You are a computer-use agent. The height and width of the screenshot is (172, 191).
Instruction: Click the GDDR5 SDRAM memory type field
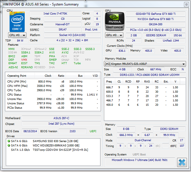click(156, 35)
